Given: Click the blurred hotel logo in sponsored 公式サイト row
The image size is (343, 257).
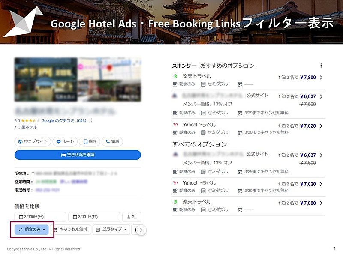Looking at the screenshot, I should [175, 95].
